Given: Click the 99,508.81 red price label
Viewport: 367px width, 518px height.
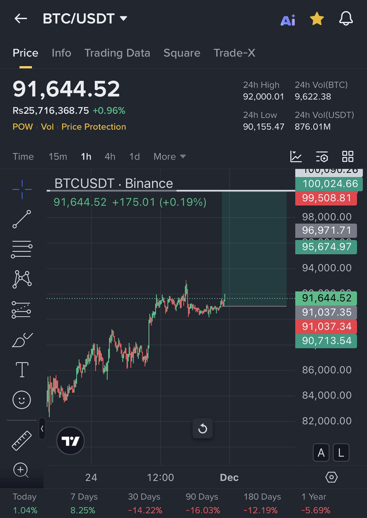Looking at the screenshot, I should point(326,198).
